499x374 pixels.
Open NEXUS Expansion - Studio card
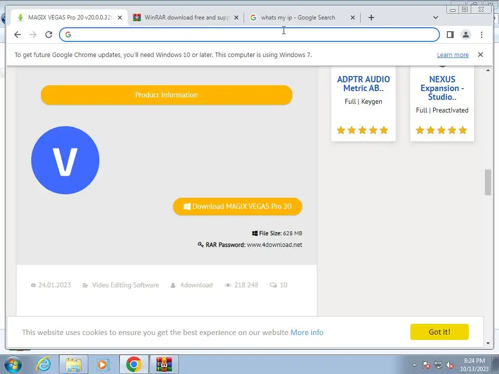click(442, 88)
